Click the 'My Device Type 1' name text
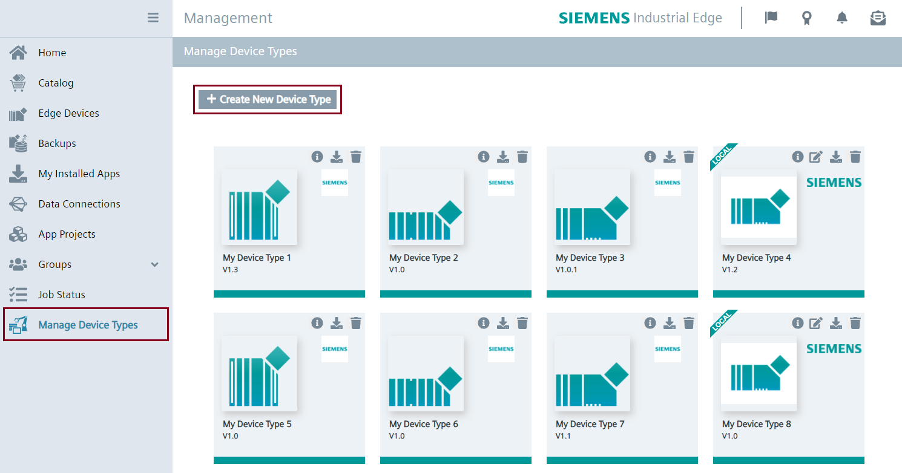 (x=257, y=258)
